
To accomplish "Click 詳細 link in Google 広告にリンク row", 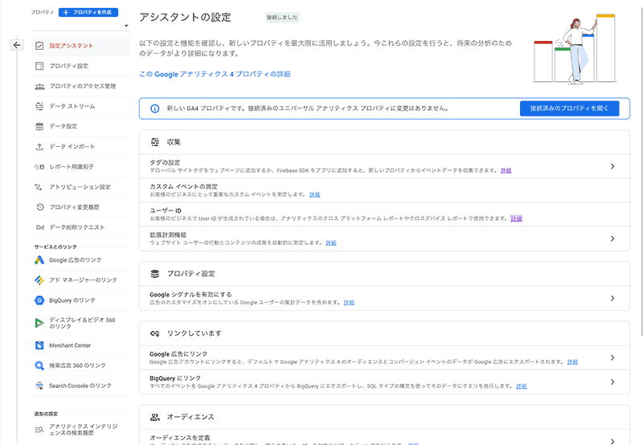I will pos(572,362).
